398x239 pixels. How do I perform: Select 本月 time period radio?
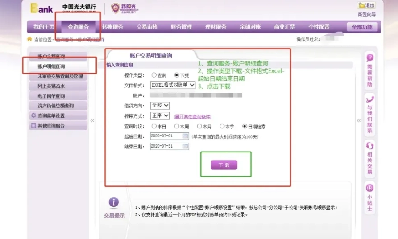pyautogui.click(x=199, y=126)
